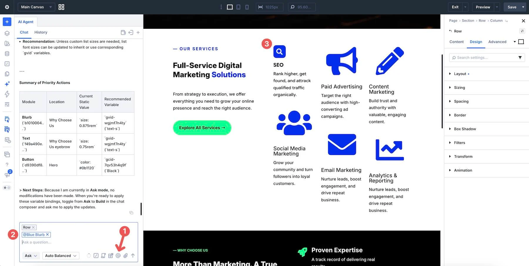The image size is (529, 266).
Task: Open the lightning bolt sidebar icon
Action: click(7, 94)
